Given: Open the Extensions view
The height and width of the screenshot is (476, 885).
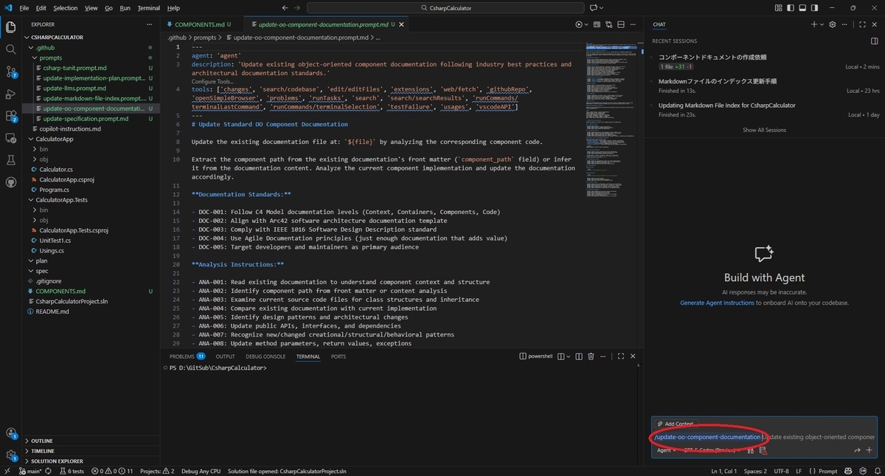Looking at the screenshot, I should (x=11, y=116).
